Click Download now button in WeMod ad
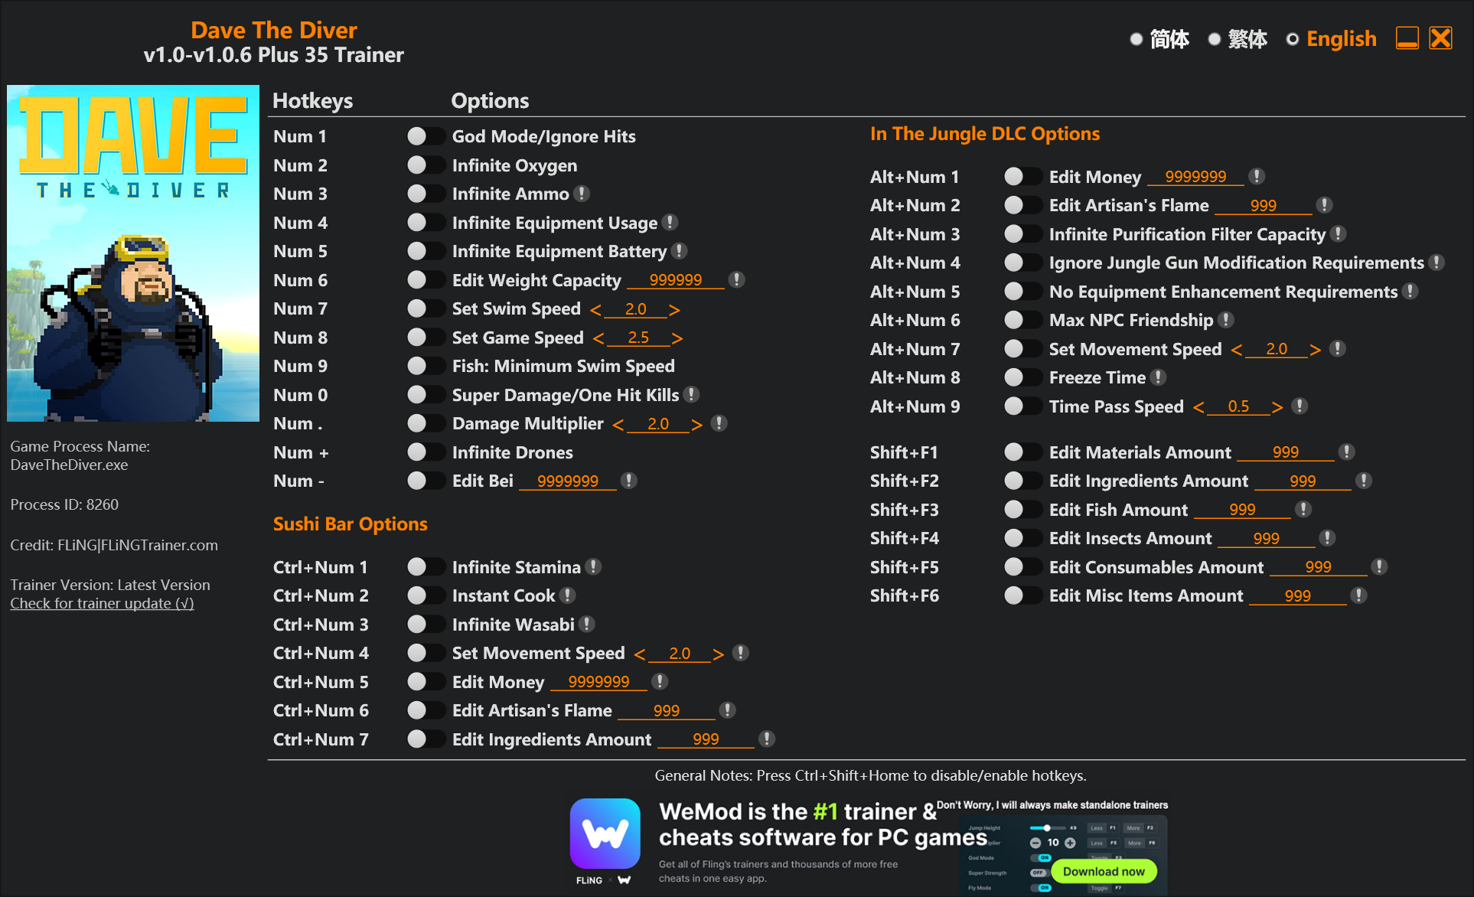This screenshot has width=1474, height=897. click(1104, 871)
